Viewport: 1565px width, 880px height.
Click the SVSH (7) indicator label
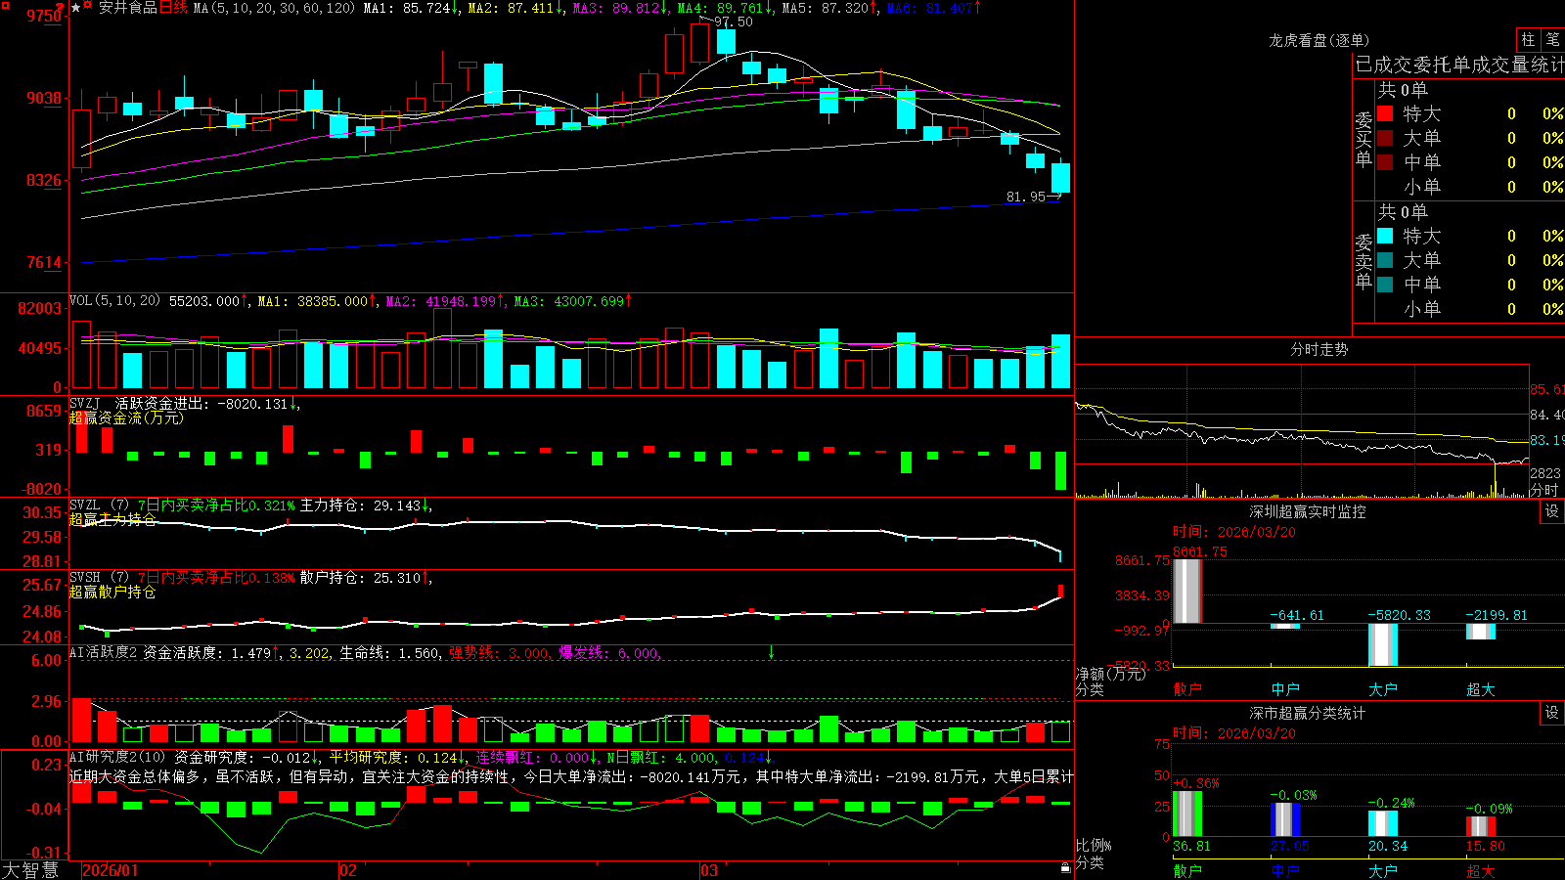99,578
